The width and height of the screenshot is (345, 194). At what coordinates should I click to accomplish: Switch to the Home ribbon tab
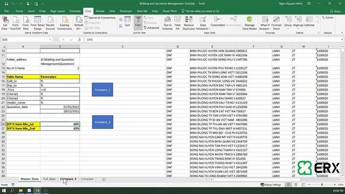(x=19, y=11)
